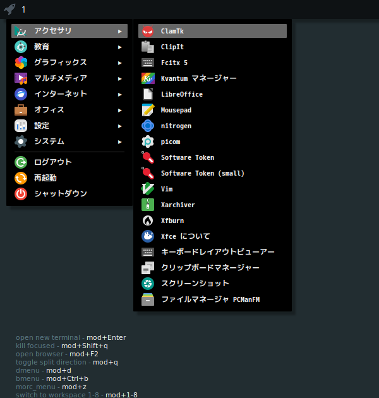
Task: Click 'morc_menu - mod+z' hint text
Action: 51,387
